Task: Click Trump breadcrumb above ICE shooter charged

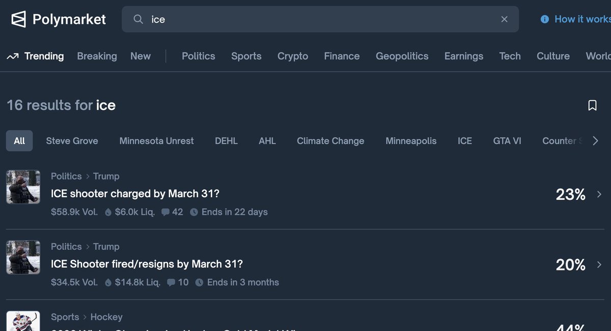Action: 106,176
